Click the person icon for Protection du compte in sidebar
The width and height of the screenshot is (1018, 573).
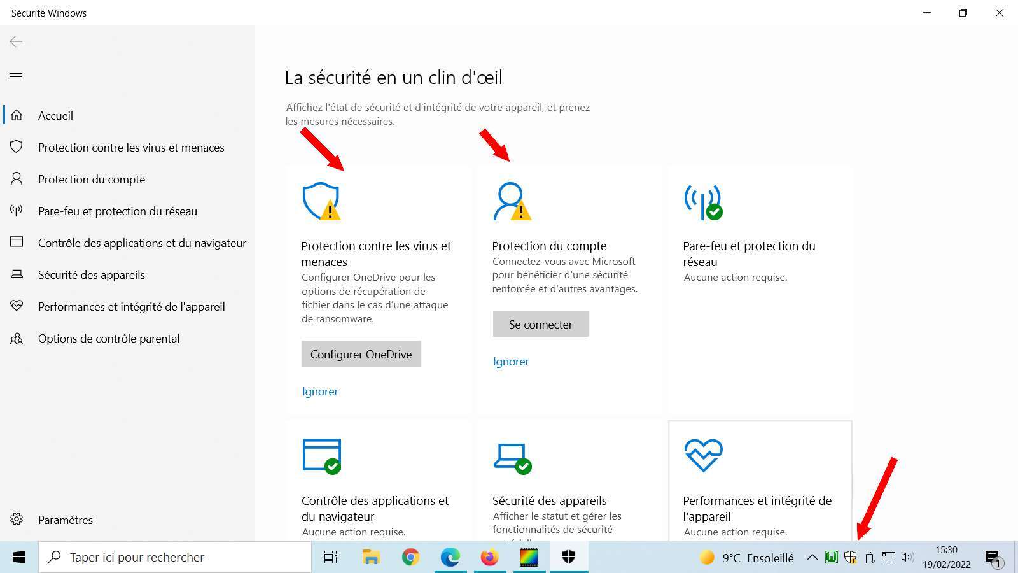[17, 179]
